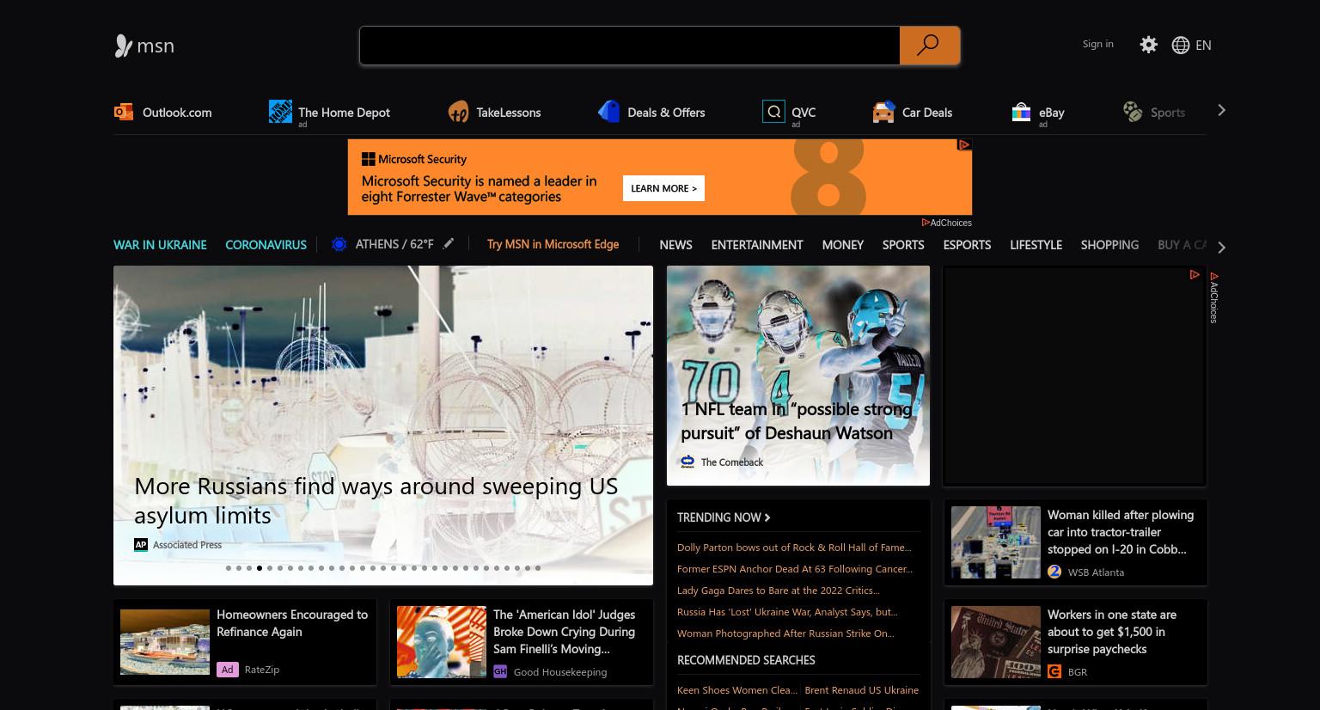Click the tractor-trailer crash story thumbnail
Viewport: 1320px width, 710px height.
click(x=996, y=542)
